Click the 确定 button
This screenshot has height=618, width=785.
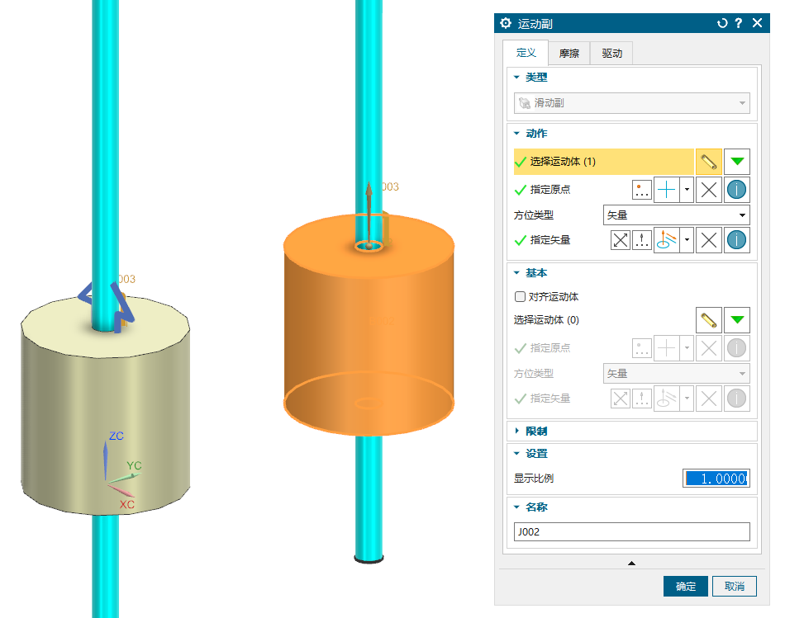tap(685, 586)
